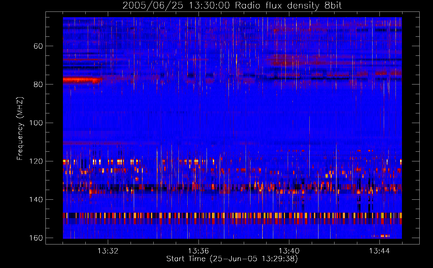Click the "Frequency (MHZ)" axis label
The height and width of the screenshot is (268, 433).
(x=20, y=129)
